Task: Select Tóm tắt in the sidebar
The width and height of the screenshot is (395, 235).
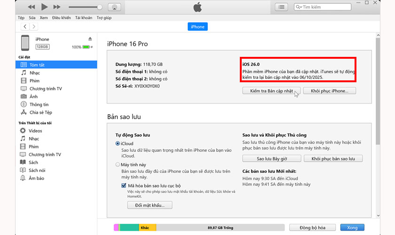Action: pyautogui.click(x=56, y=65)
